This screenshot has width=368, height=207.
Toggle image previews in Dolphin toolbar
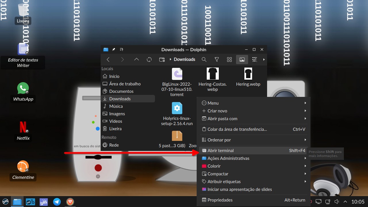[x=242, y=60]
